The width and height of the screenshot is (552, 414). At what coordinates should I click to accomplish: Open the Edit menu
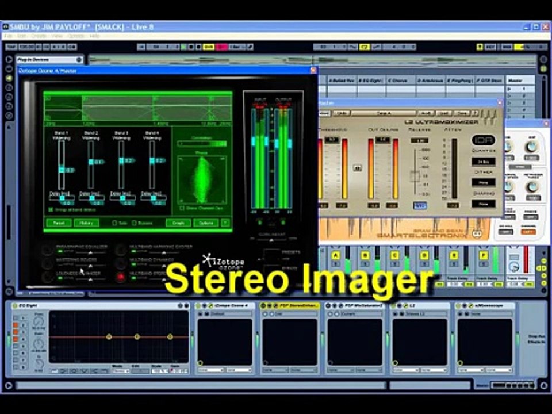point(22,36)
